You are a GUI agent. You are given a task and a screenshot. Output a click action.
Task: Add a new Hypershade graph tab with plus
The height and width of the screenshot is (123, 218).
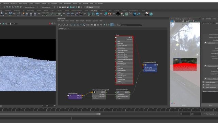coord(69,29)
